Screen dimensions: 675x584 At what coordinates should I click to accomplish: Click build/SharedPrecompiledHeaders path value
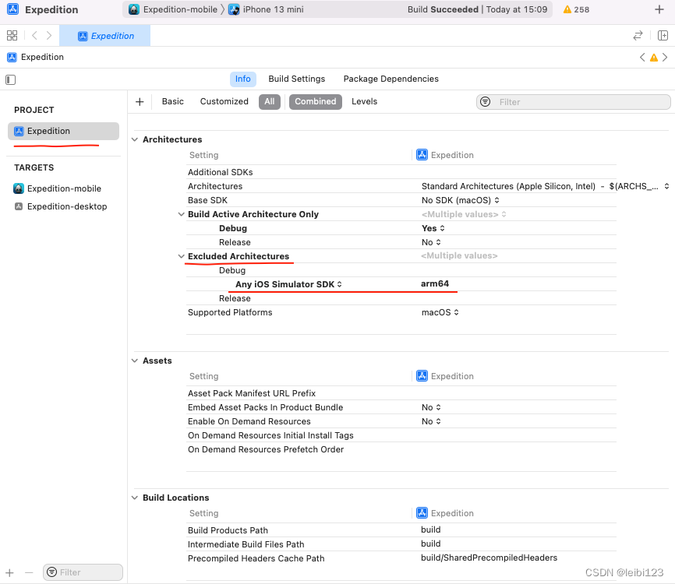[x=489, y=558]
